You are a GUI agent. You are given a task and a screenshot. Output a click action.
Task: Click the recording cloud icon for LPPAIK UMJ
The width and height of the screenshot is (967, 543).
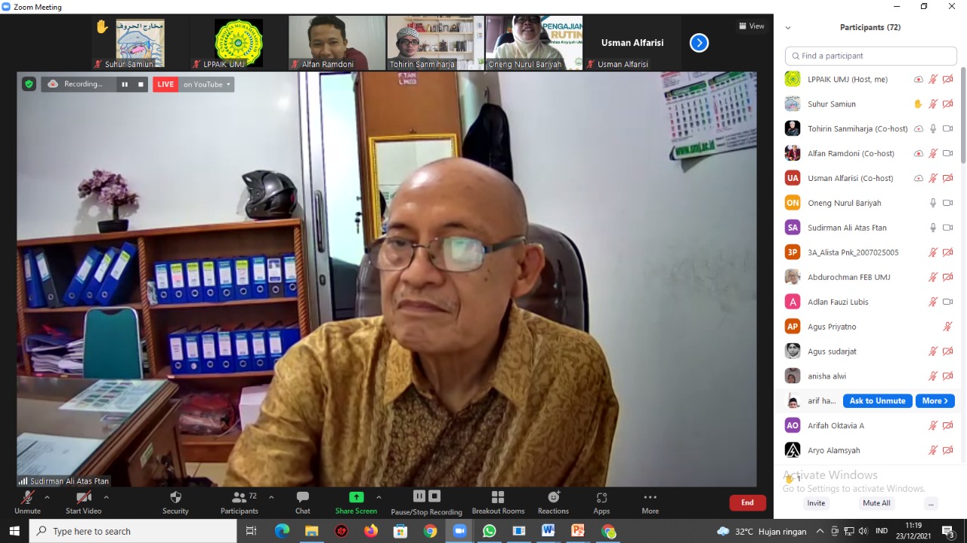918,79
